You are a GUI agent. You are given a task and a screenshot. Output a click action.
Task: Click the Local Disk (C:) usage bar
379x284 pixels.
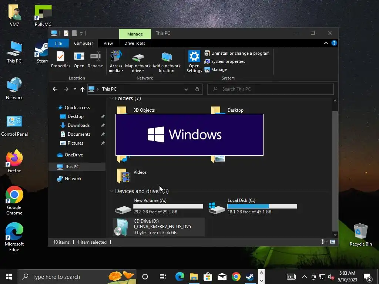click(262, 206)
